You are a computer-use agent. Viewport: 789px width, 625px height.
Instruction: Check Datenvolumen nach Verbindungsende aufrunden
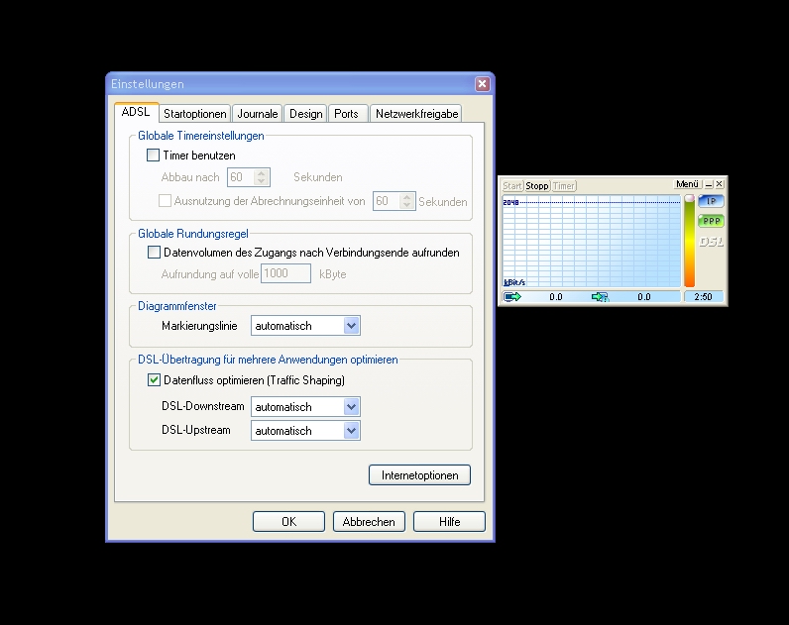(154, 252)
